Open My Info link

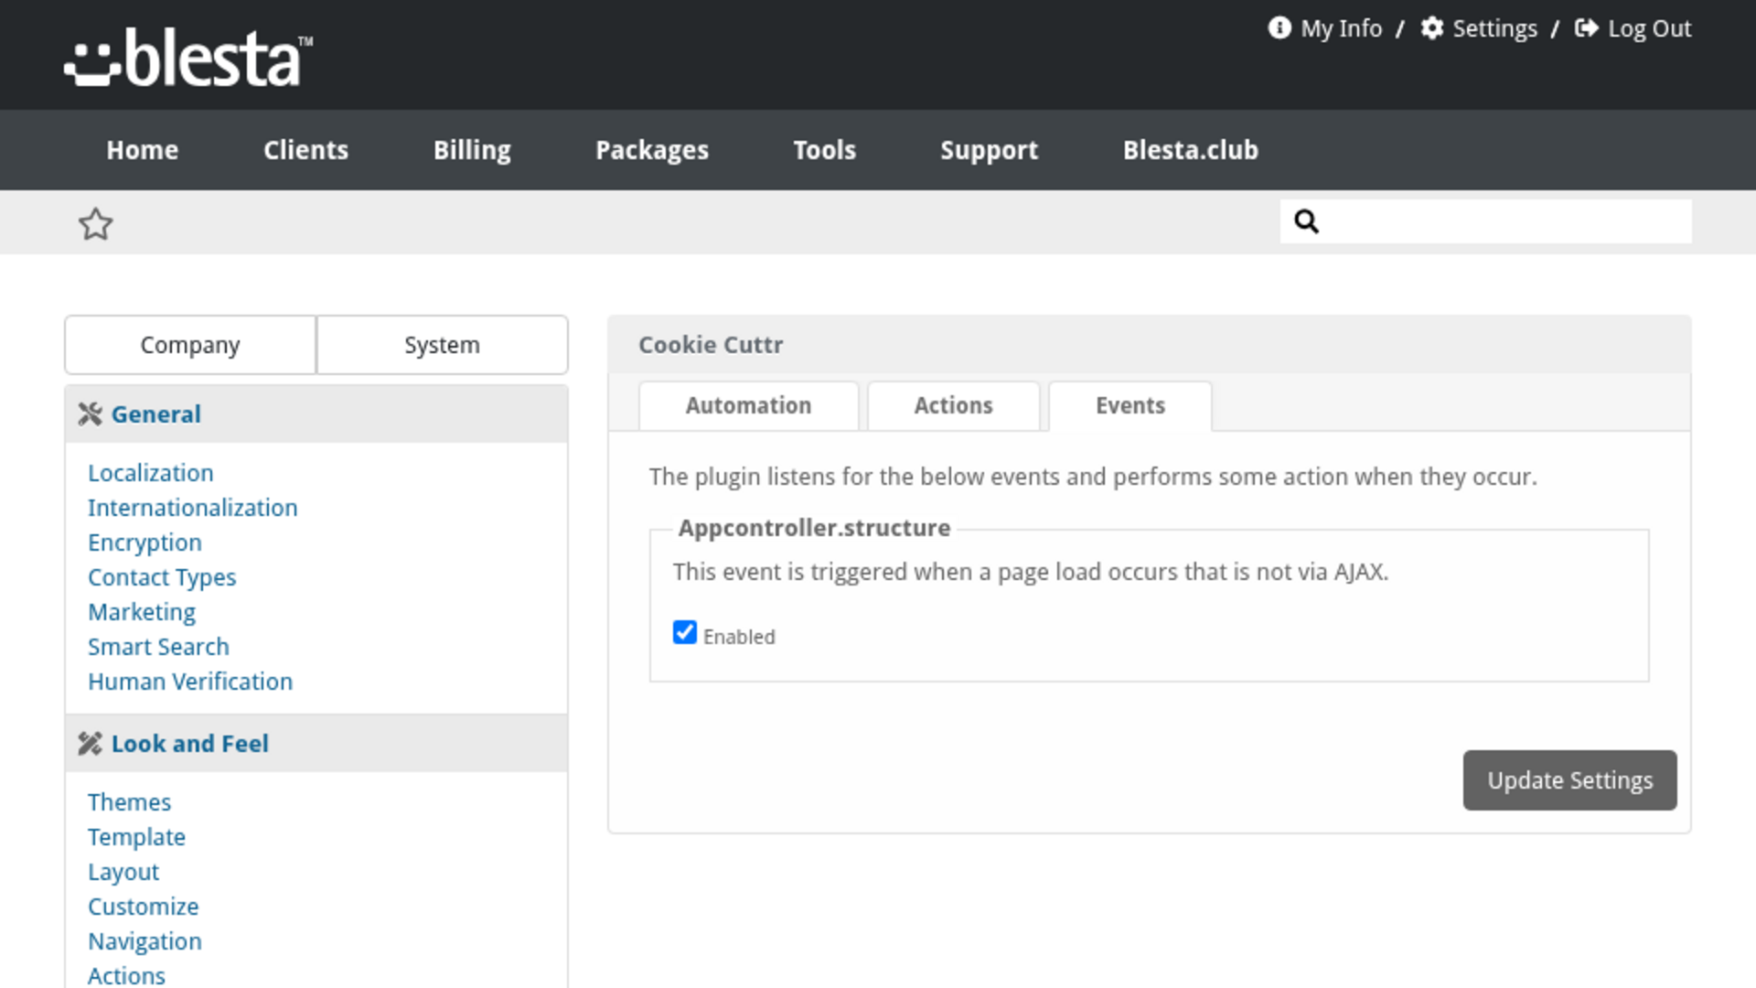point(1341,28)
